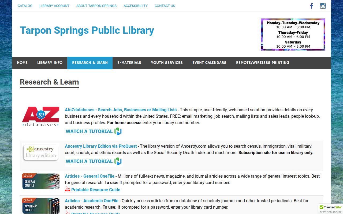Open the Contact Us page
Screen dimensions: 343x214
click(165, 6)
